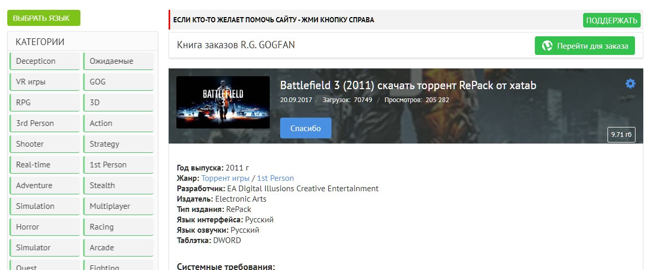The height and width of the screenshot is (270, 649).
Task: Open the Stealth category
Action: point(118,186)
